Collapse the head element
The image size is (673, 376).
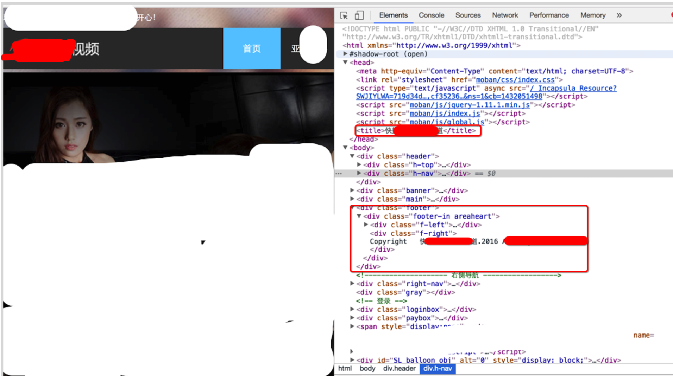345,63
